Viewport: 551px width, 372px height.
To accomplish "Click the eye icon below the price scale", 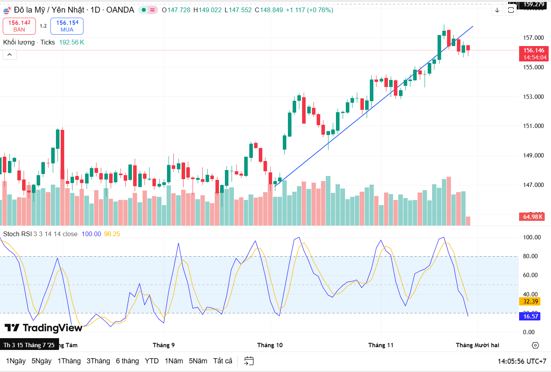I will tap(535, 345).
